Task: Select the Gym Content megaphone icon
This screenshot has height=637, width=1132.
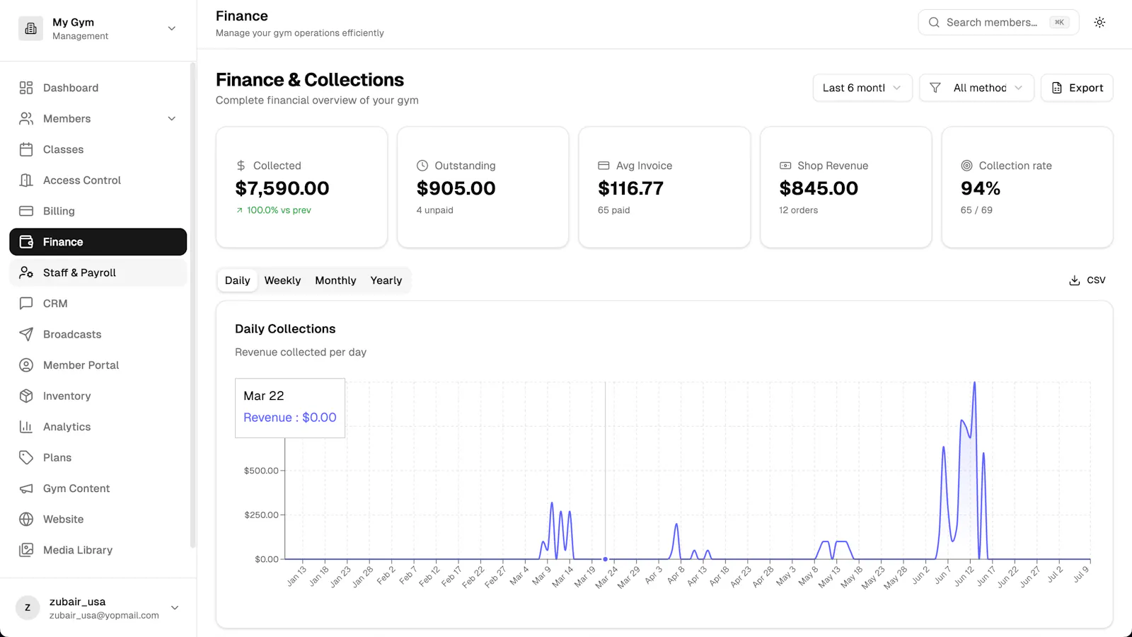Action: [x=26, y=488]
